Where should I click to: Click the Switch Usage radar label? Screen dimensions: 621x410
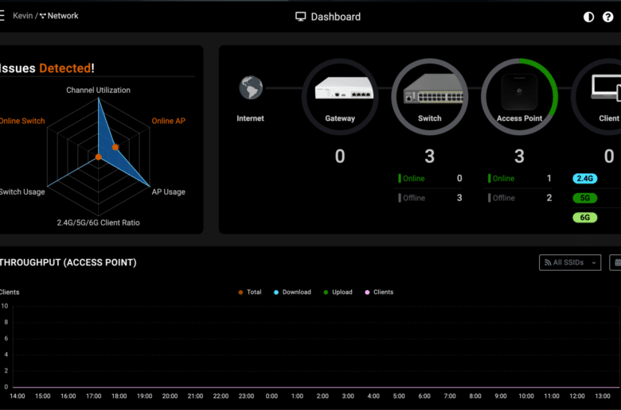coord(22,191)
